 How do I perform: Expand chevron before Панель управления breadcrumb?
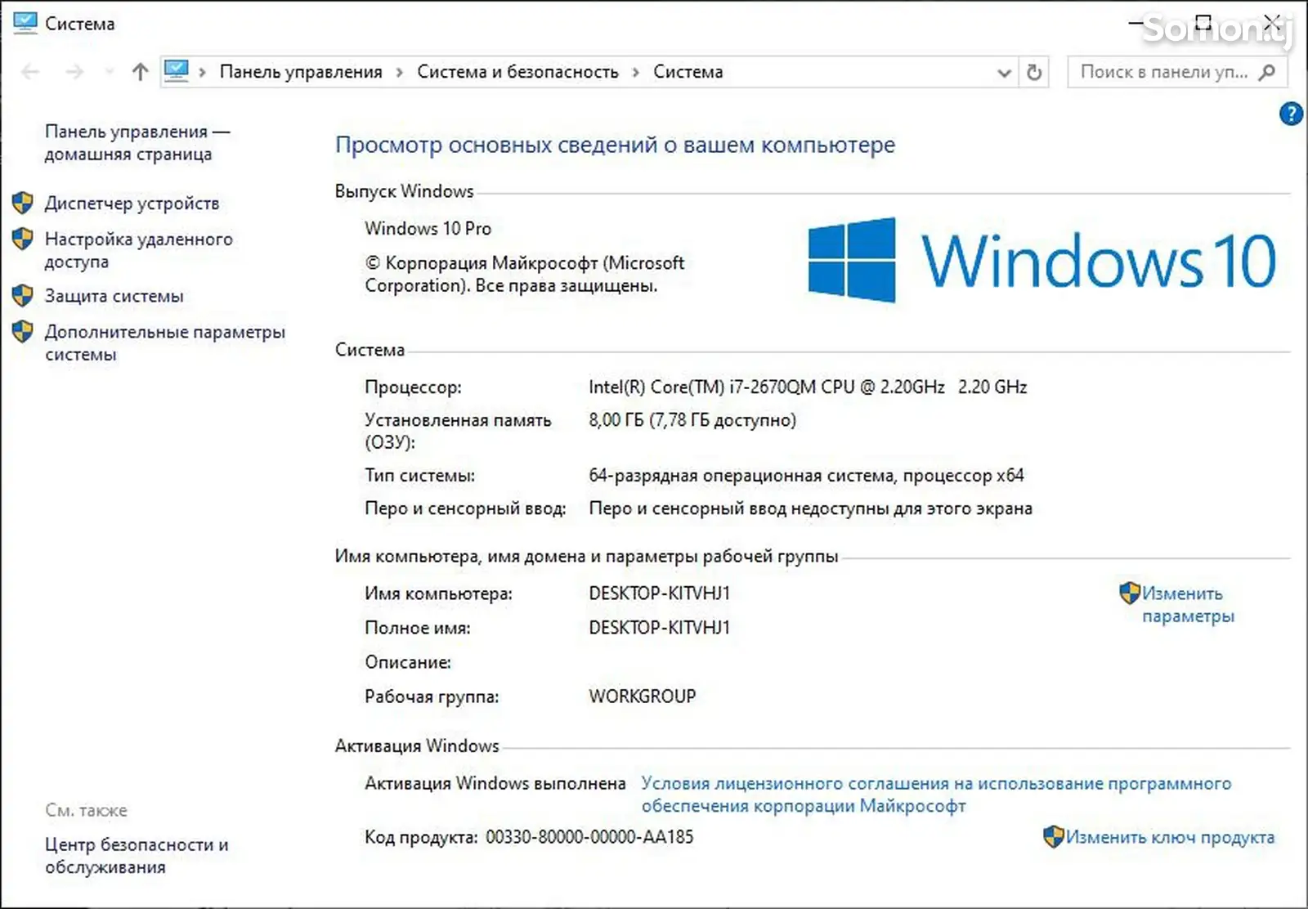[x=203, y=73]
